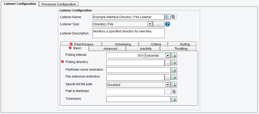The height and width of the screenshot is (114, 259).
Task: Open the blue help question mark icon
Action: [168, 24]
